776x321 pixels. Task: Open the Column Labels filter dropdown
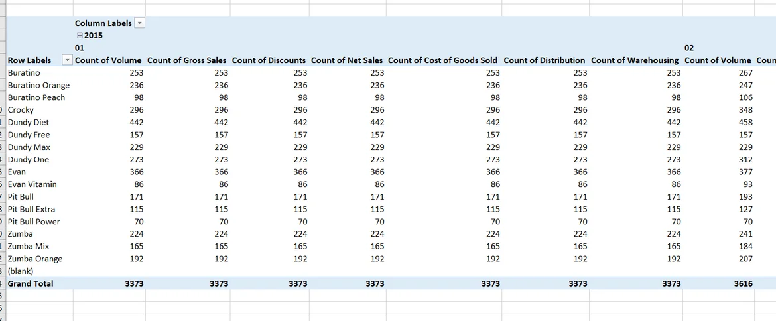coord(139,23)
